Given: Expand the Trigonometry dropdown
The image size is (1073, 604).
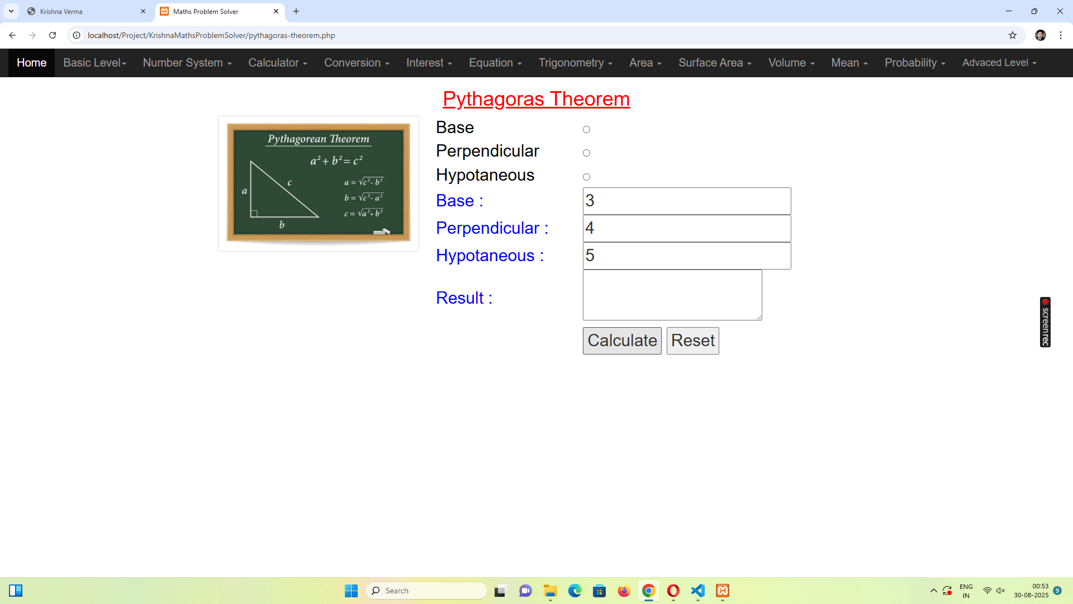Looking at the screenshot, I should (576, 63).
